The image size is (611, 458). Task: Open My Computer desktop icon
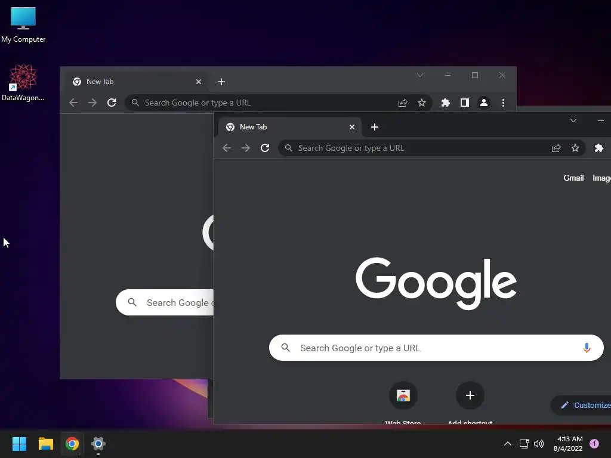pos(23,24)
